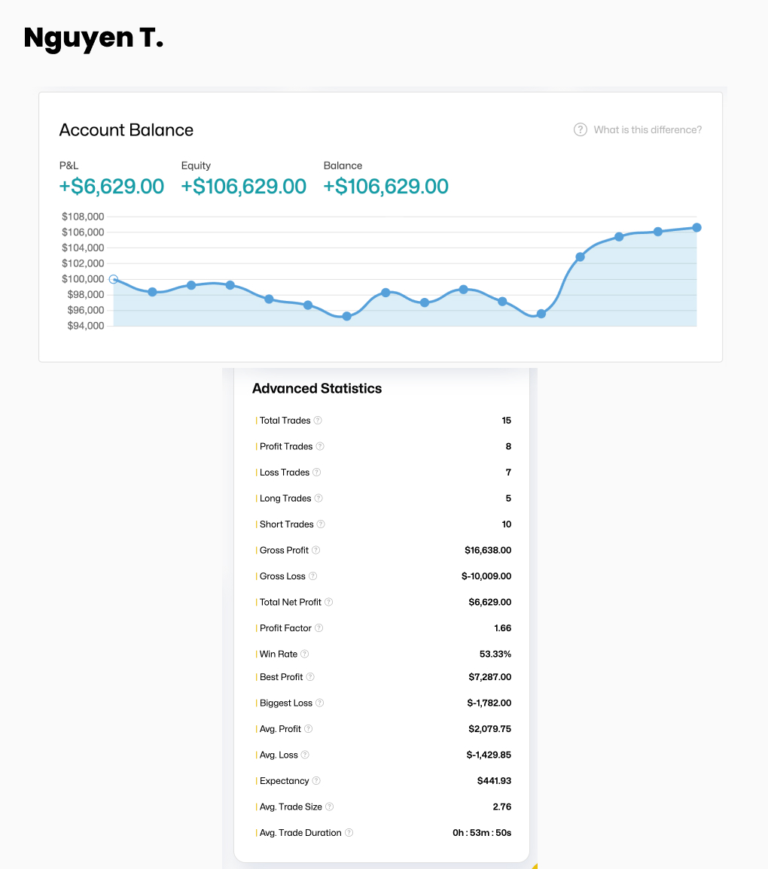Image resolution: width=768 pixels, height=869 pixels.
Task: Click help icon next to Profit Factor
Action: pos(319,628)
